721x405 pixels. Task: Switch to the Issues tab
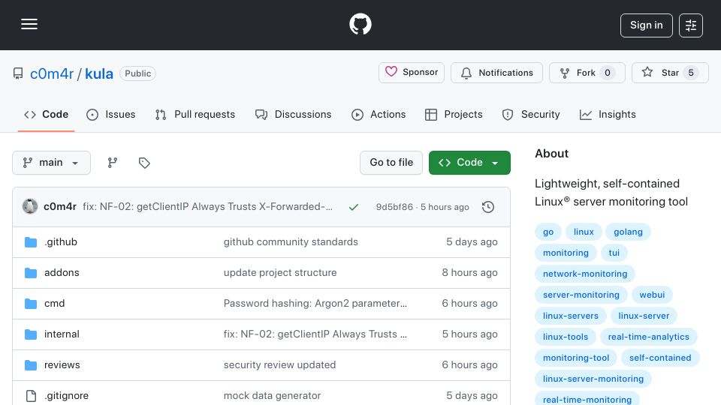[x=111, y=114]
